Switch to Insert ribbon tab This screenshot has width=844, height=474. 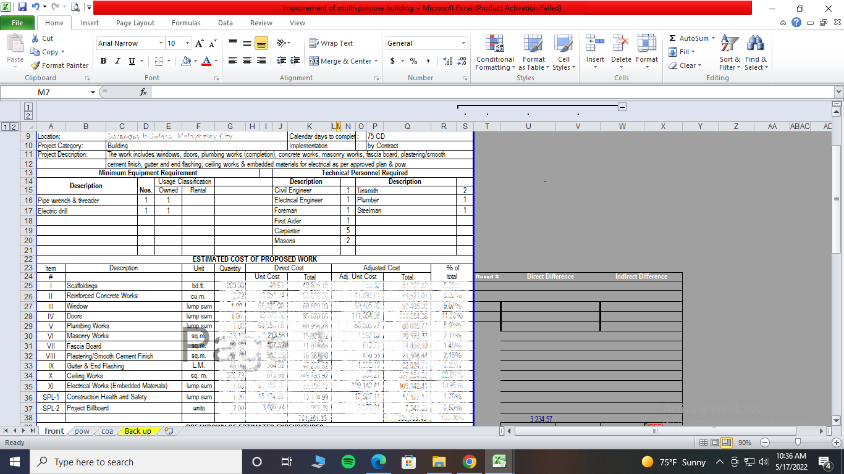90,23
